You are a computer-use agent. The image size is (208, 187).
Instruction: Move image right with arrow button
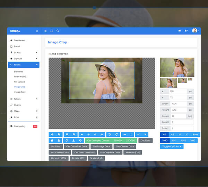tap(88, 135)
